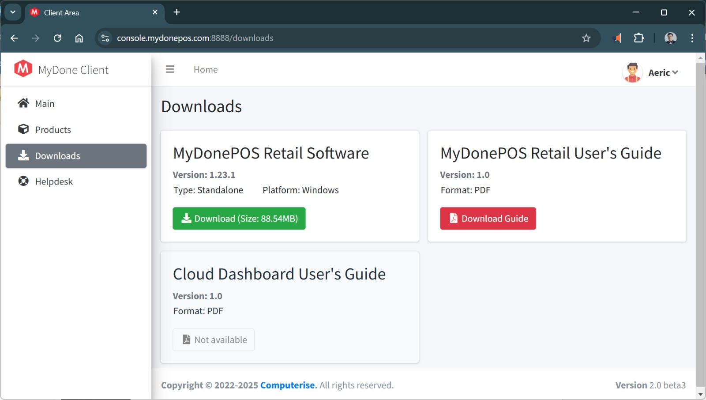Toggle the sidebar hamburger menu
Viewport: 706px width, 400px height.
pyautogui.click(x=170, y=69)
